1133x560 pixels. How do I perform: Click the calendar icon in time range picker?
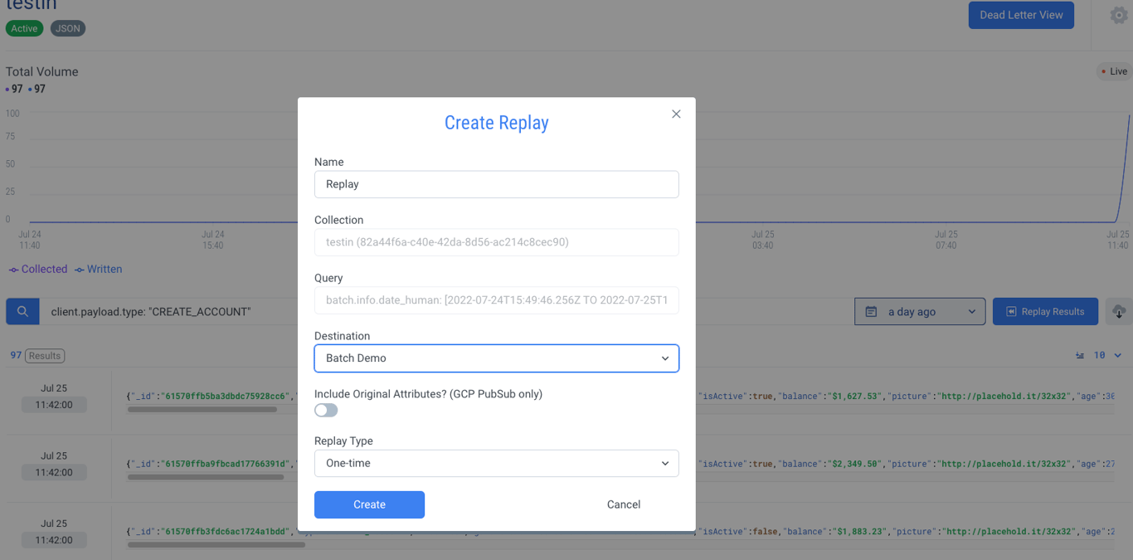pos(871,312)
